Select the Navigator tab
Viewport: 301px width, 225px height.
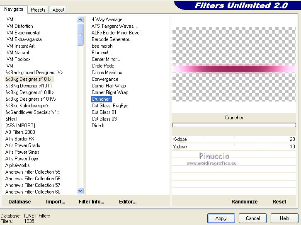[x=14, y=9]
